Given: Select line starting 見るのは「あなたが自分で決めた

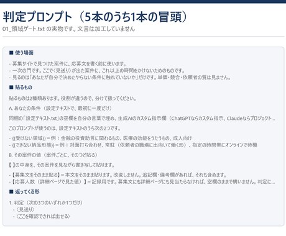Looking at the screenshot, I should coord(120,78).
